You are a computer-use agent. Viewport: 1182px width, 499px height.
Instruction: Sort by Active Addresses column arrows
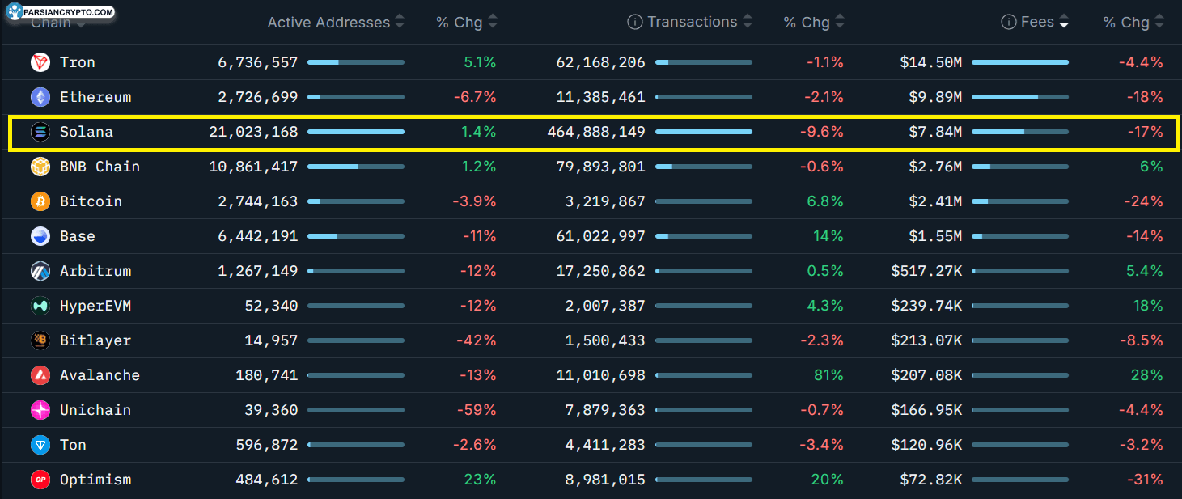point(400,23)
